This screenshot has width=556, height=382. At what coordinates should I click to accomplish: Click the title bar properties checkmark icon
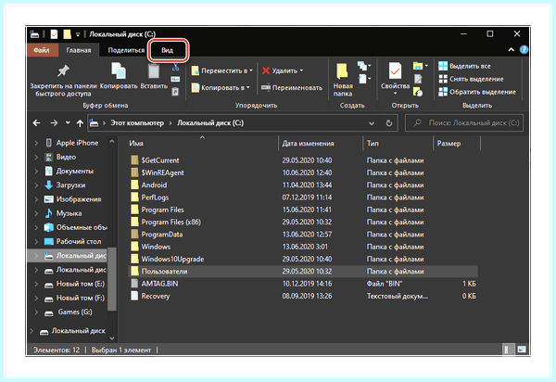click(54, 34)
